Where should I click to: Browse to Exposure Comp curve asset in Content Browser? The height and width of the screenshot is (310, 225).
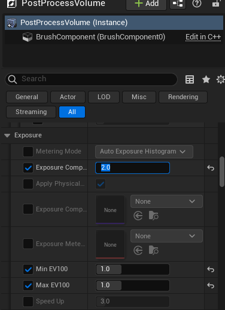(153, 216)
